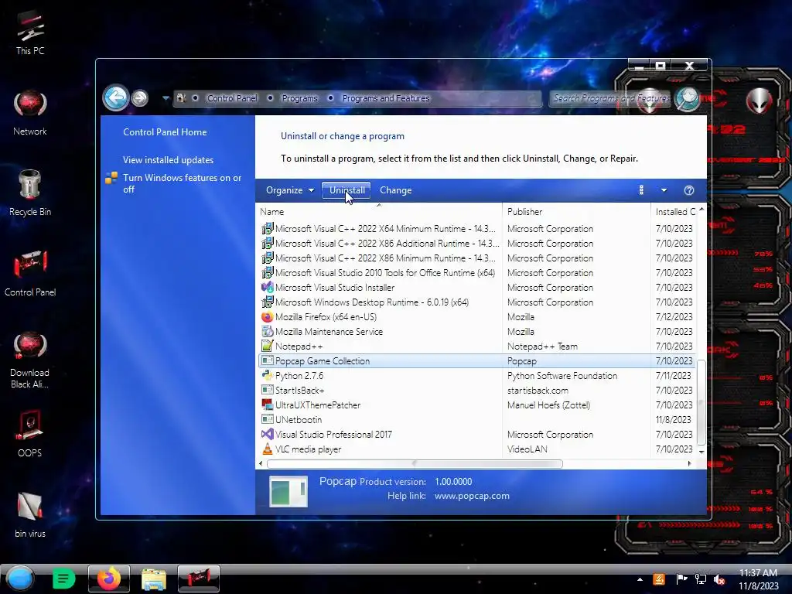Click the horizontal scrollbar thumb
Viewport: 792px width, 594px height.
[415, 463]
